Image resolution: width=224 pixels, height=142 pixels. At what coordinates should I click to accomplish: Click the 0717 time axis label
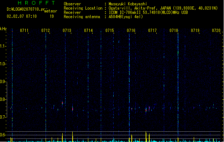point(152,31)
